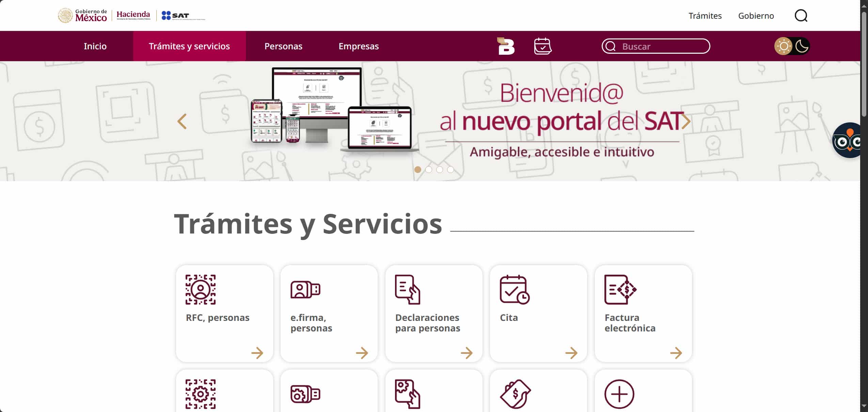Screen dimensions: 868x412
Task: Click arrow on Declaraciones para personas card
Action: [467, 353]
